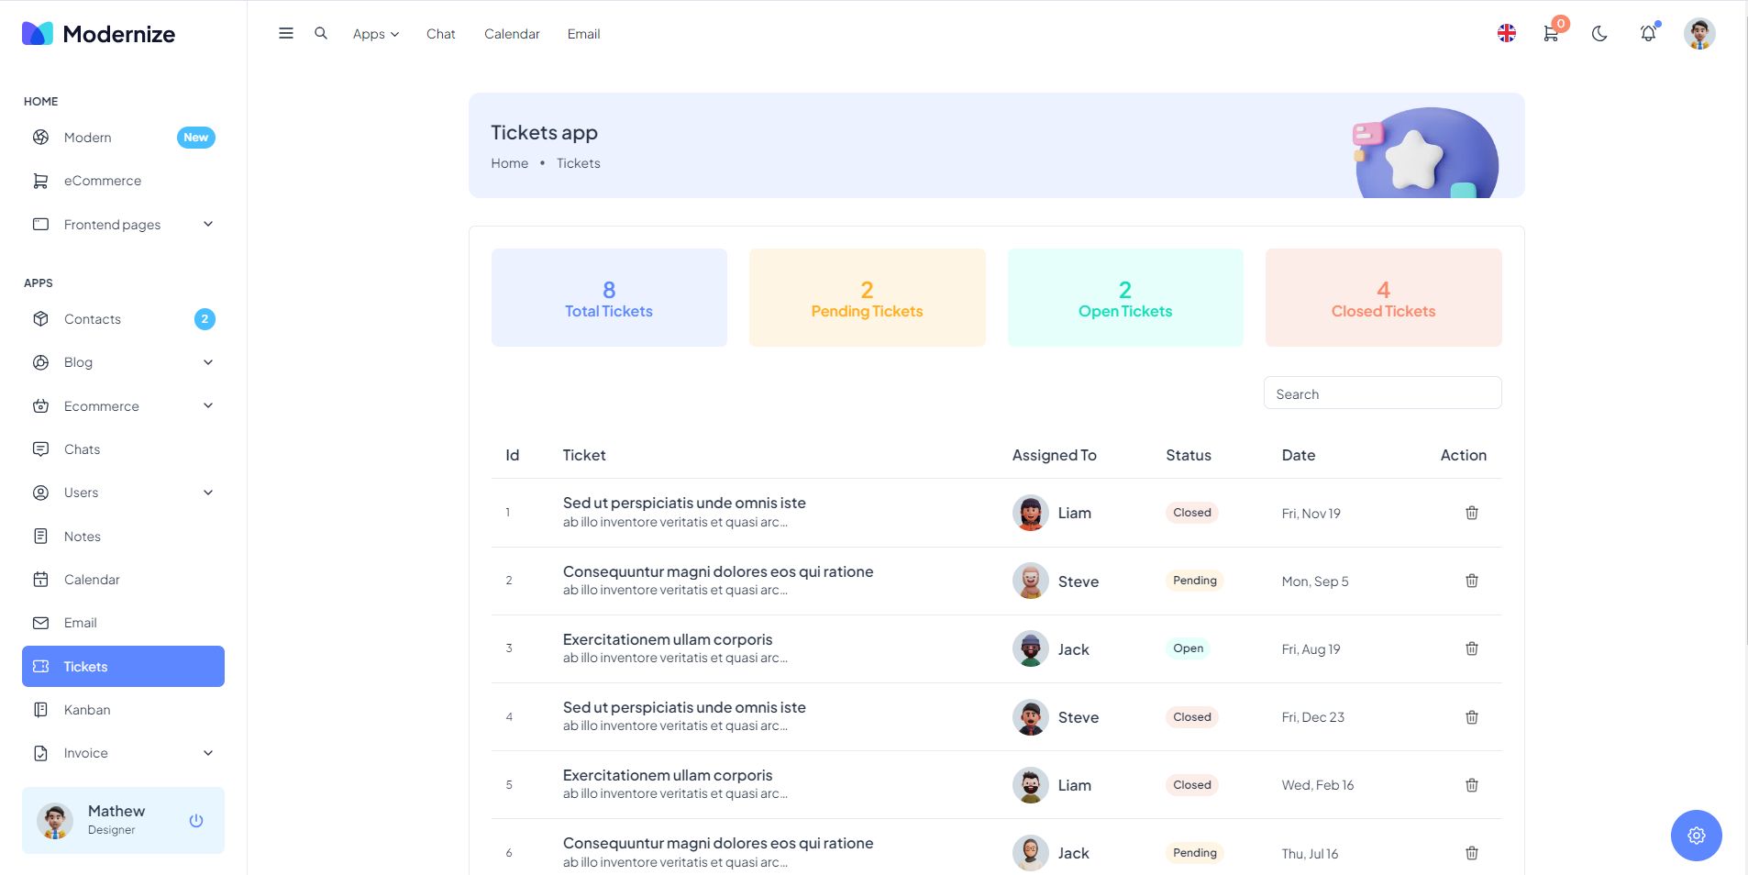Click the Closed status badge for ticket 5

pos(1192,785)
